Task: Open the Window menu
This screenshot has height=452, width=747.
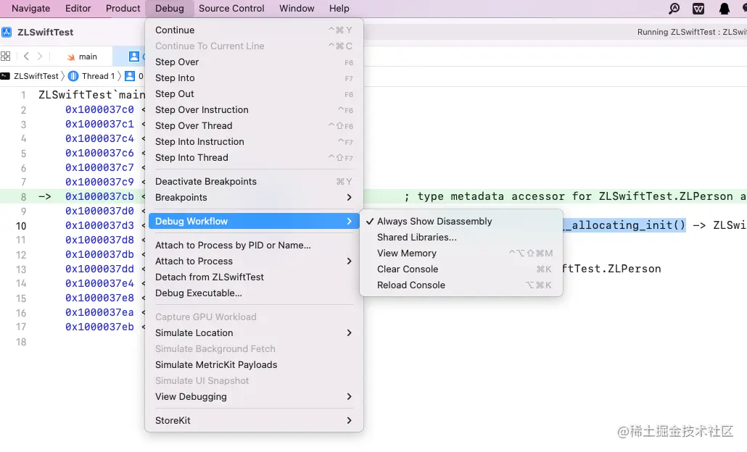Action: click(x=297, y=9)
